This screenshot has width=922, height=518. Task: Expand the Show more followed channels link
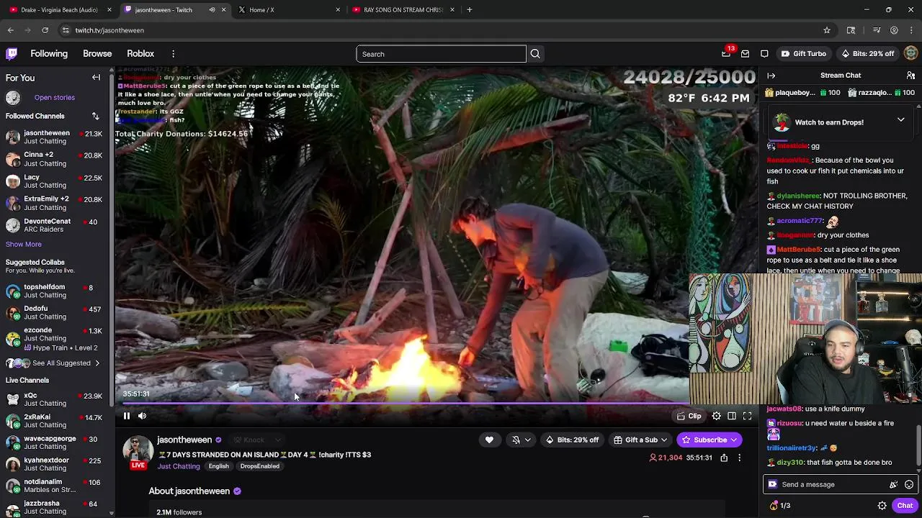click(x=24, y=245)
